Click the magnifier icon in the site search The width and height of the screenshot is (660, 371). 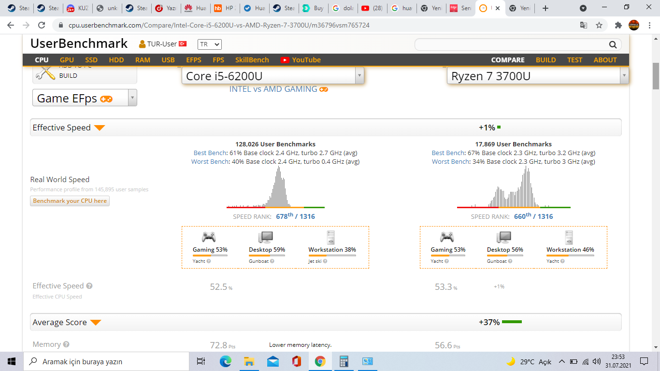click(613, 45)
